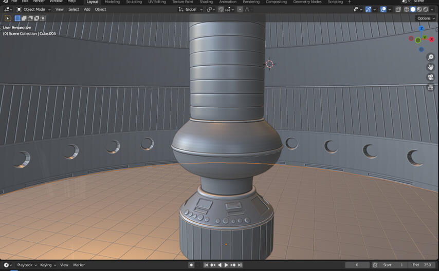Toggle the camera view icon
Screen dimensions: 439x271
pyautogui.click(x=431, y=77)
